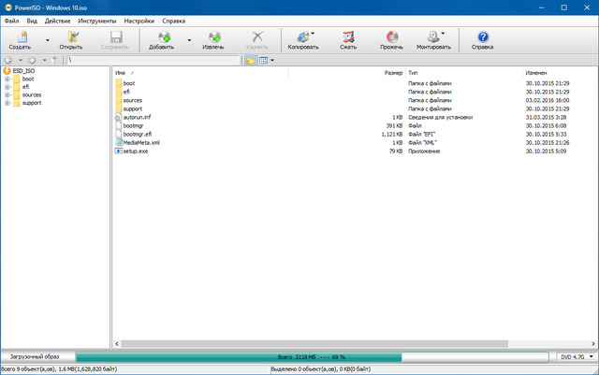This screenshot has width=599, height=375.
Task: Click the 03.02.2016 16:00 date cell
Action: tap(548, 100)
